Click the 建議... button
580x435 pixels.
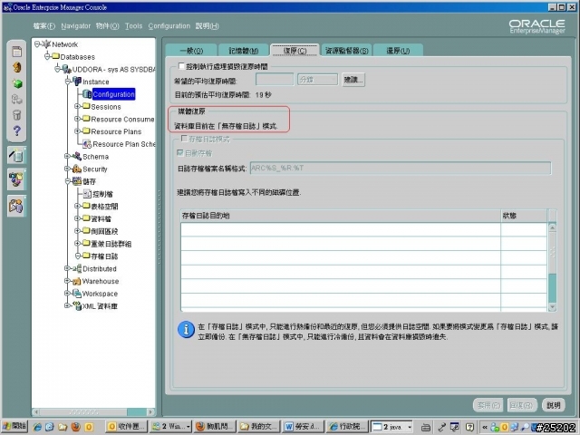pyautogui.click(x=353, y=80)
